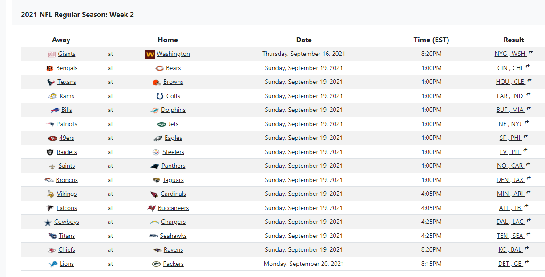Viewport: 545px width, 277px height.
Task: Open the BUF, MIA result link
Action: [510, 110]
